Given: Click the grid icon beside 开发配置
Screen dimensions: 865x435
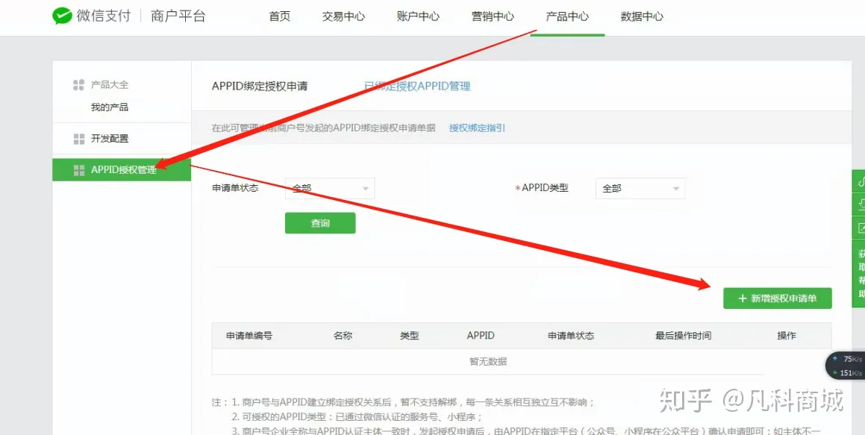Looking at the screenshot, I should (78, 138).
